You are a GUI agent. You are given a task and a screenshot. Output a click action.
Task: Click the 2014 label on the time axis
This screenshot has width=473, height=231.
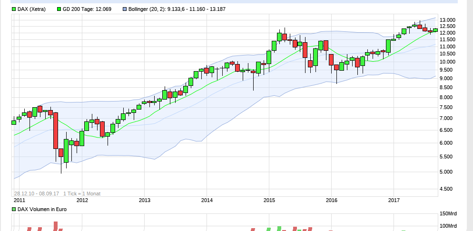[x=207, y=200]
